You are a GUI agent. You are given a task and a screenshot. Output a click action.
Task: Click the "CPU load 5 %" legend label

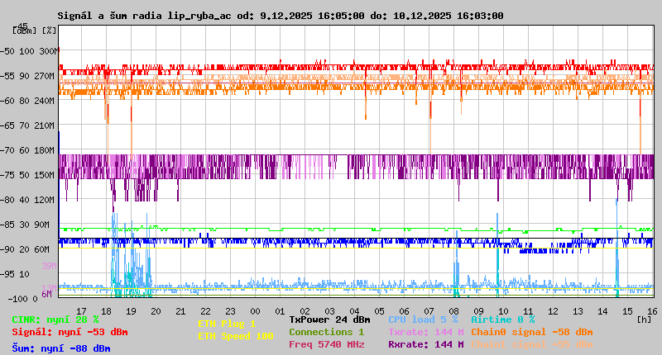(423, 319)
